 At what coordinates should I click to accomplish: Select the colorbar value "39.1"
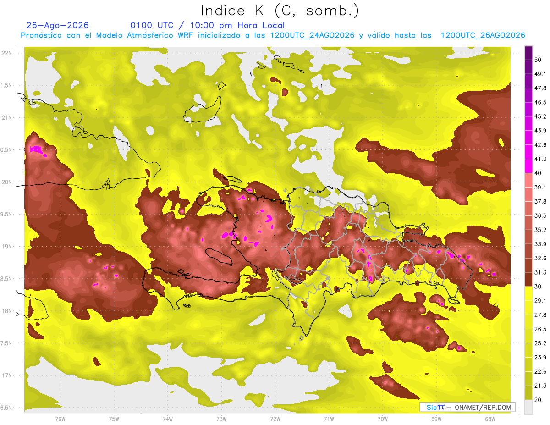(540, 188)
